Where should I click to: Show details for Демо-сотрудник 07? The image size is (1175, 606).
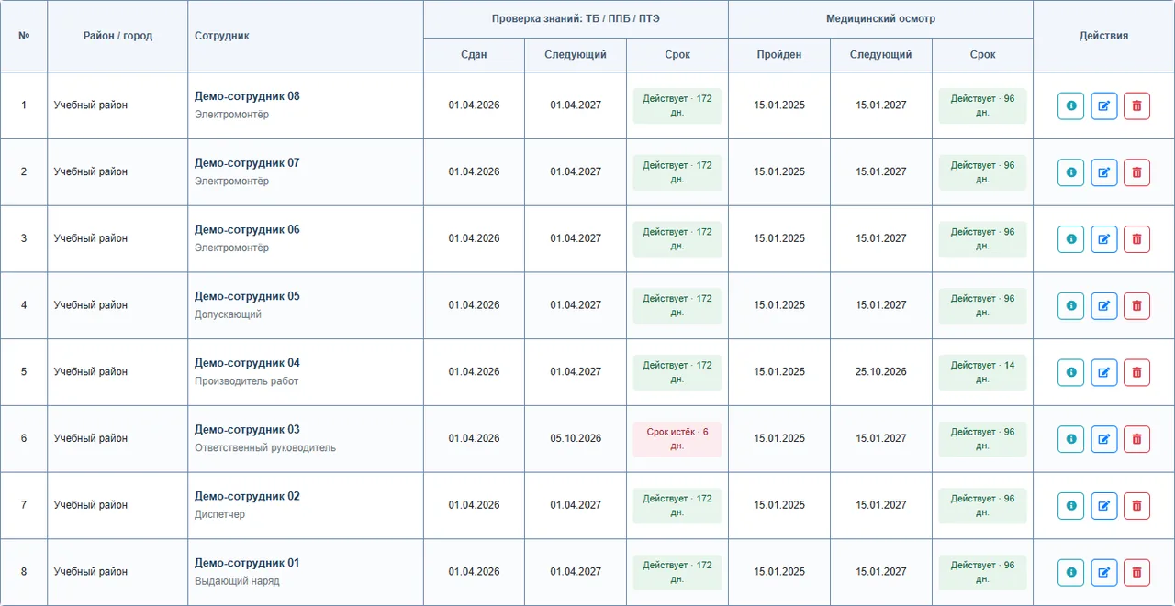click(1070, 172)
